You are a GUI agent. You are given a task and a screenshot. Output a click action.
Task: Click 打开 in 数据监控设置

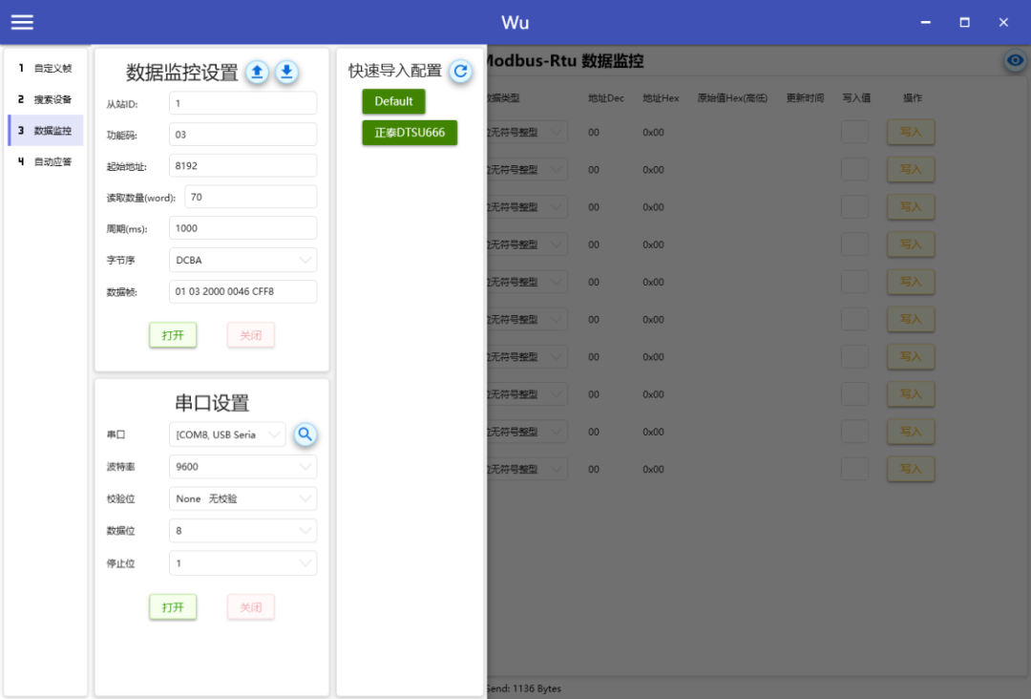[x=173, y=334]
